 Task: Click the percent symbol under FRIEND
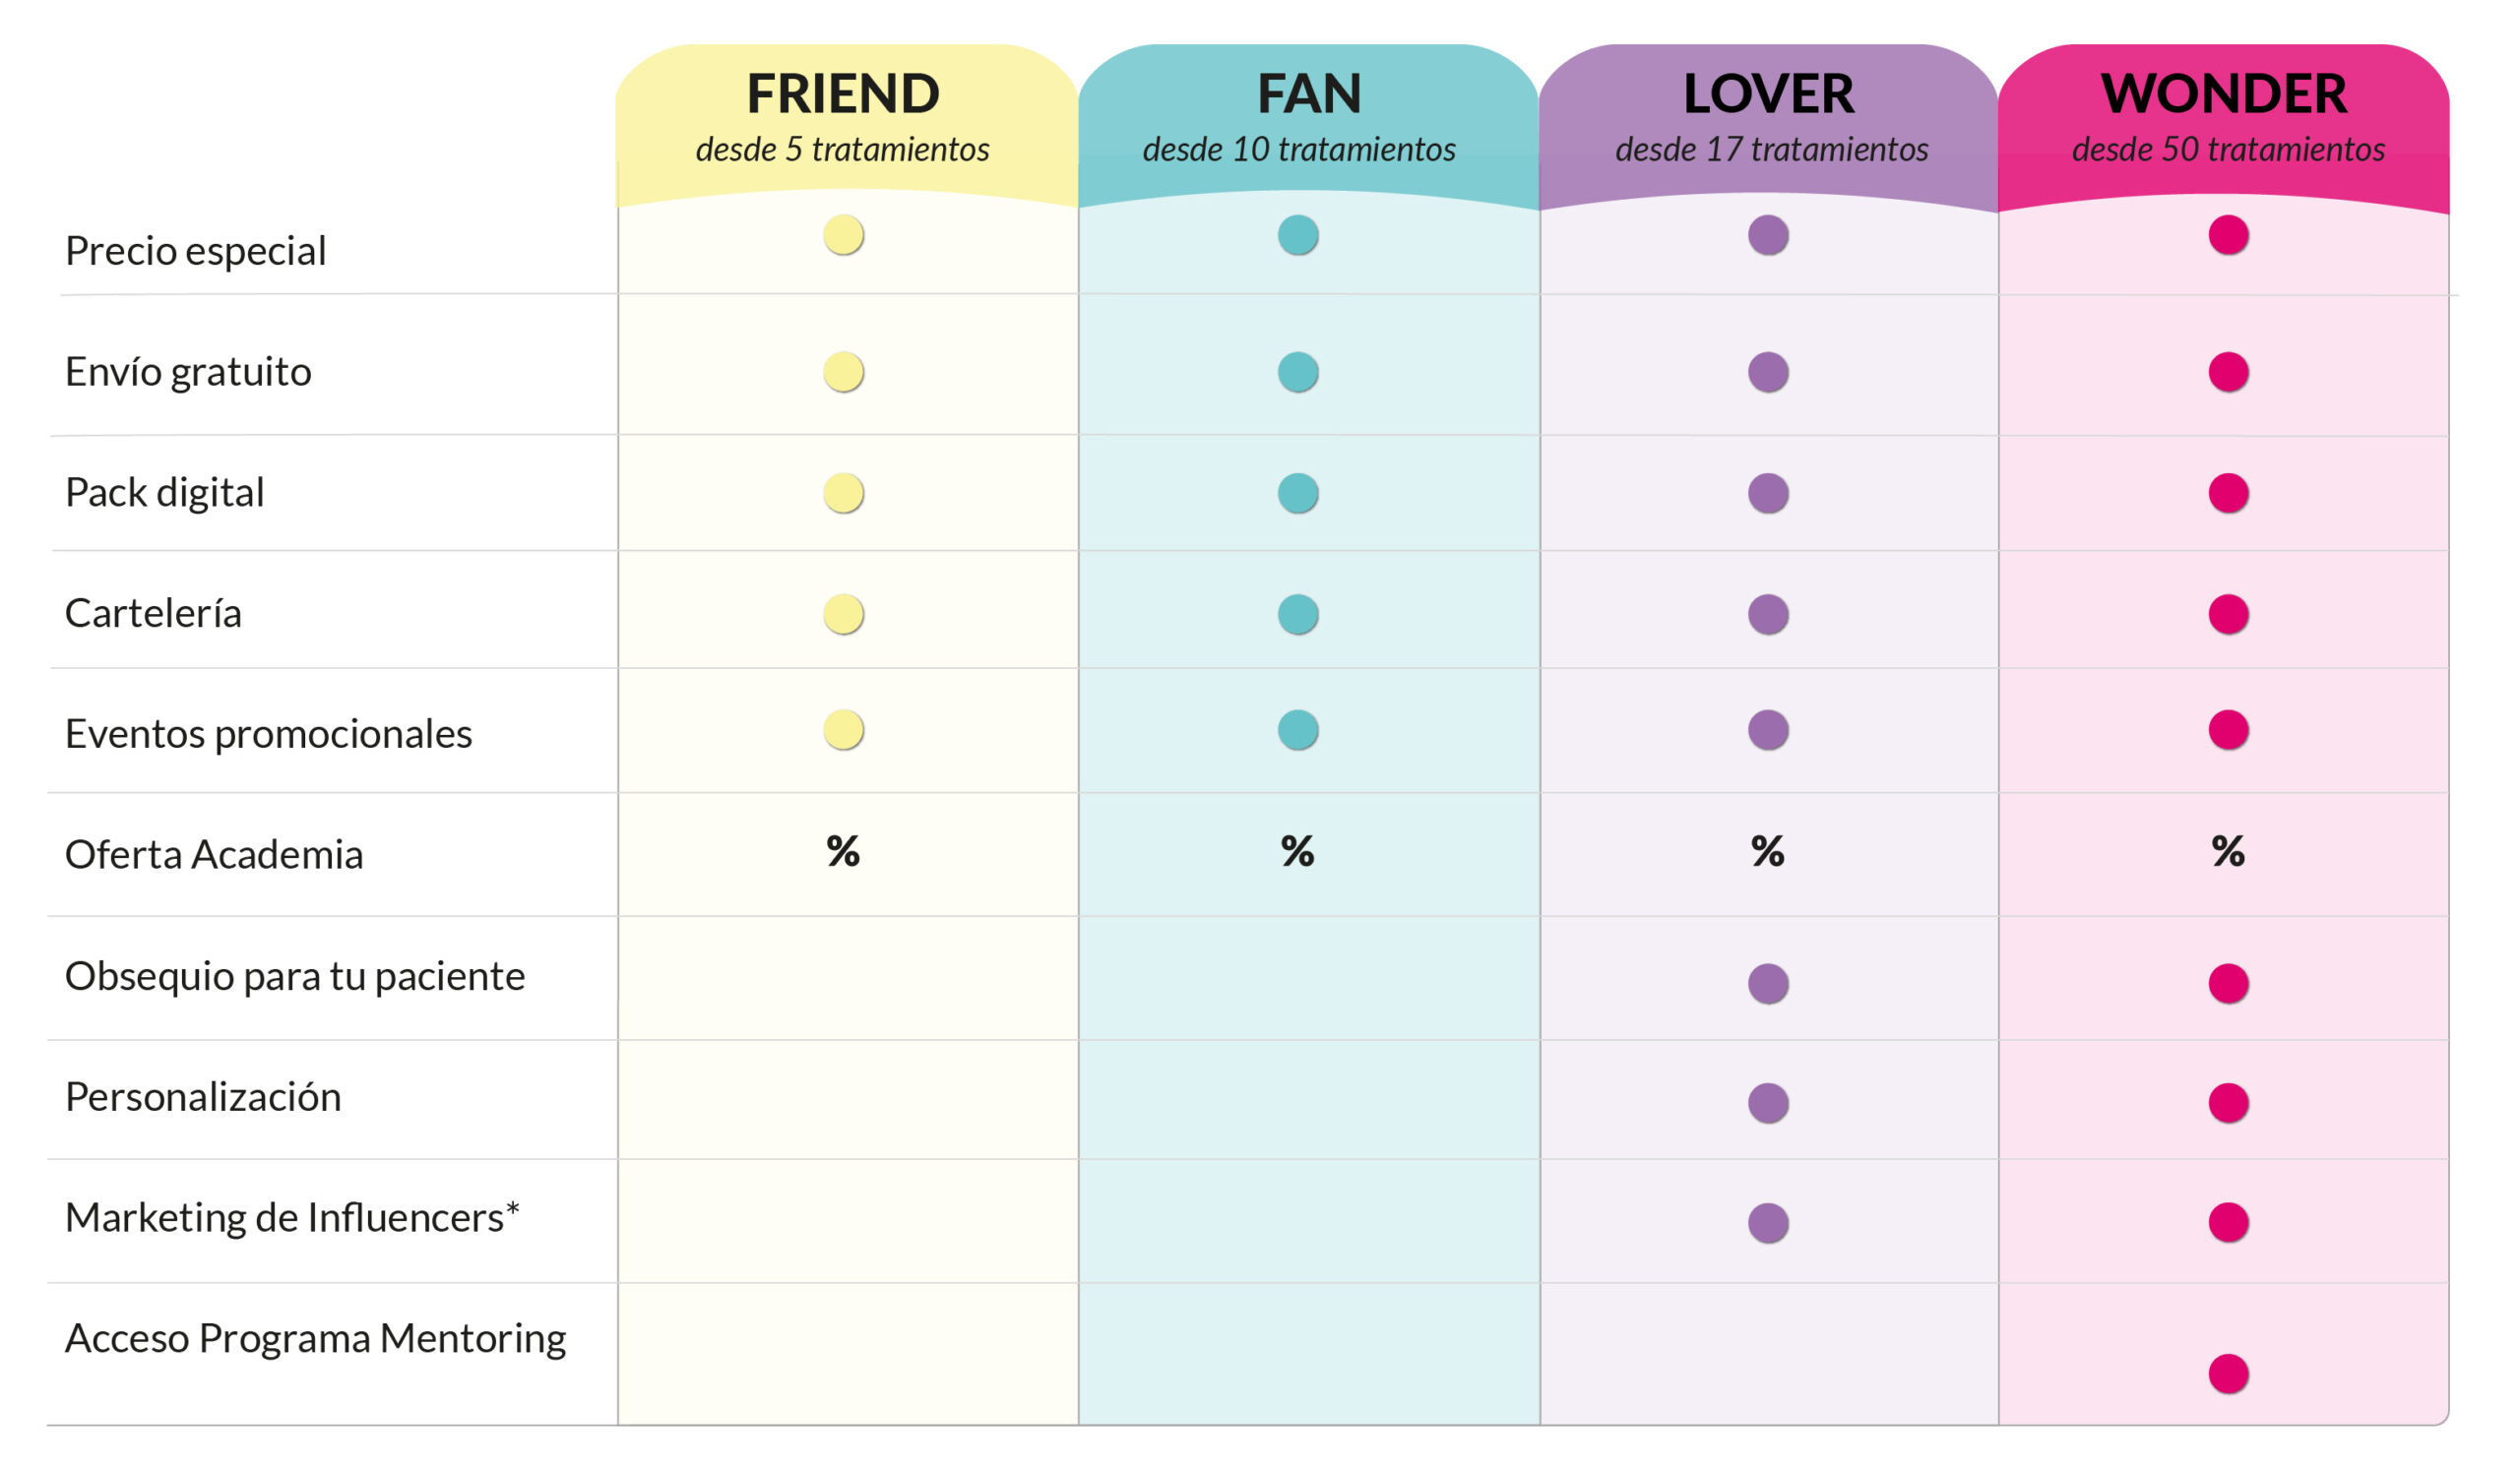click(843, 851)
